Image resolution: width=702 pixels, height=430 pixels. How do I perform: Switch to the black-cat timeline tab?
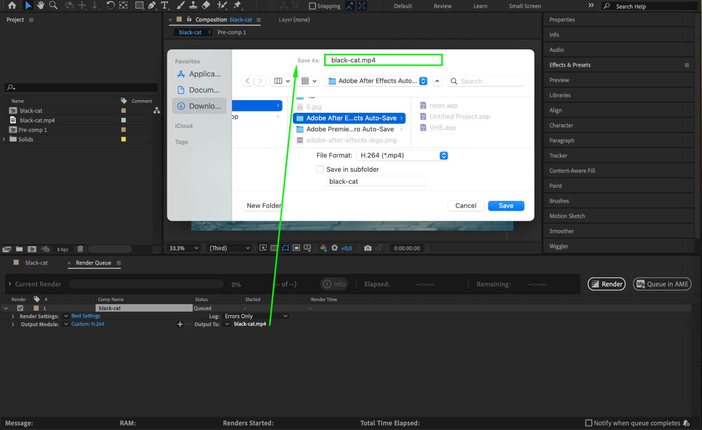[x=36, y=263]
